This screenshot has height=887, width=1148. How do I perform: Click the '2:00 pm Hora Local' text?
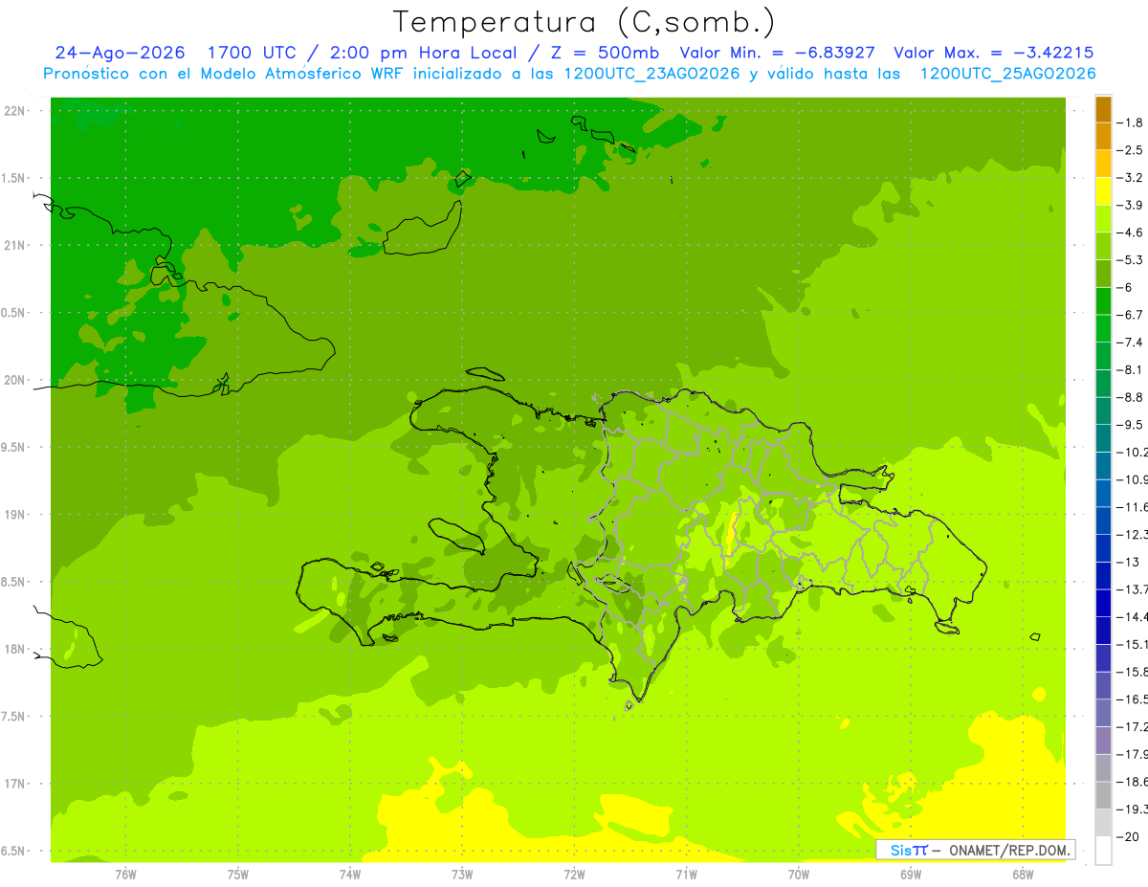[x=423, y=53]
